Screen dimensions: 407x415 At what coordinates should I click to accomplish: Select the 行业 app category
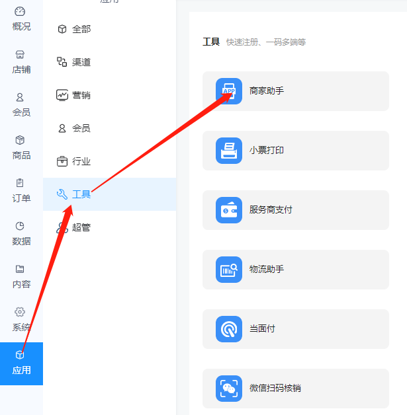pyautogui.click(x=109, y=161)
